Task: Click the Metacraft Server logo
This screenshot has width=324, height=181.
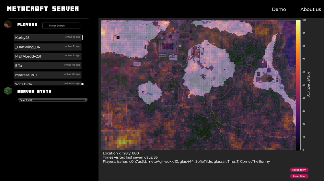Action: click(x=43, y=9)
